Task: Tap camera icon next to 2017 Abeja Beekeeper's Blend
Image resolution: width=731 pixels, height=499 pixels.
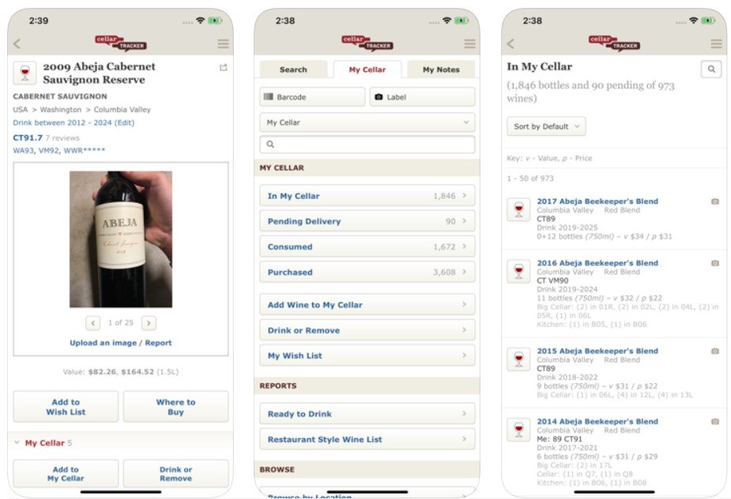Action: (714, 201)
